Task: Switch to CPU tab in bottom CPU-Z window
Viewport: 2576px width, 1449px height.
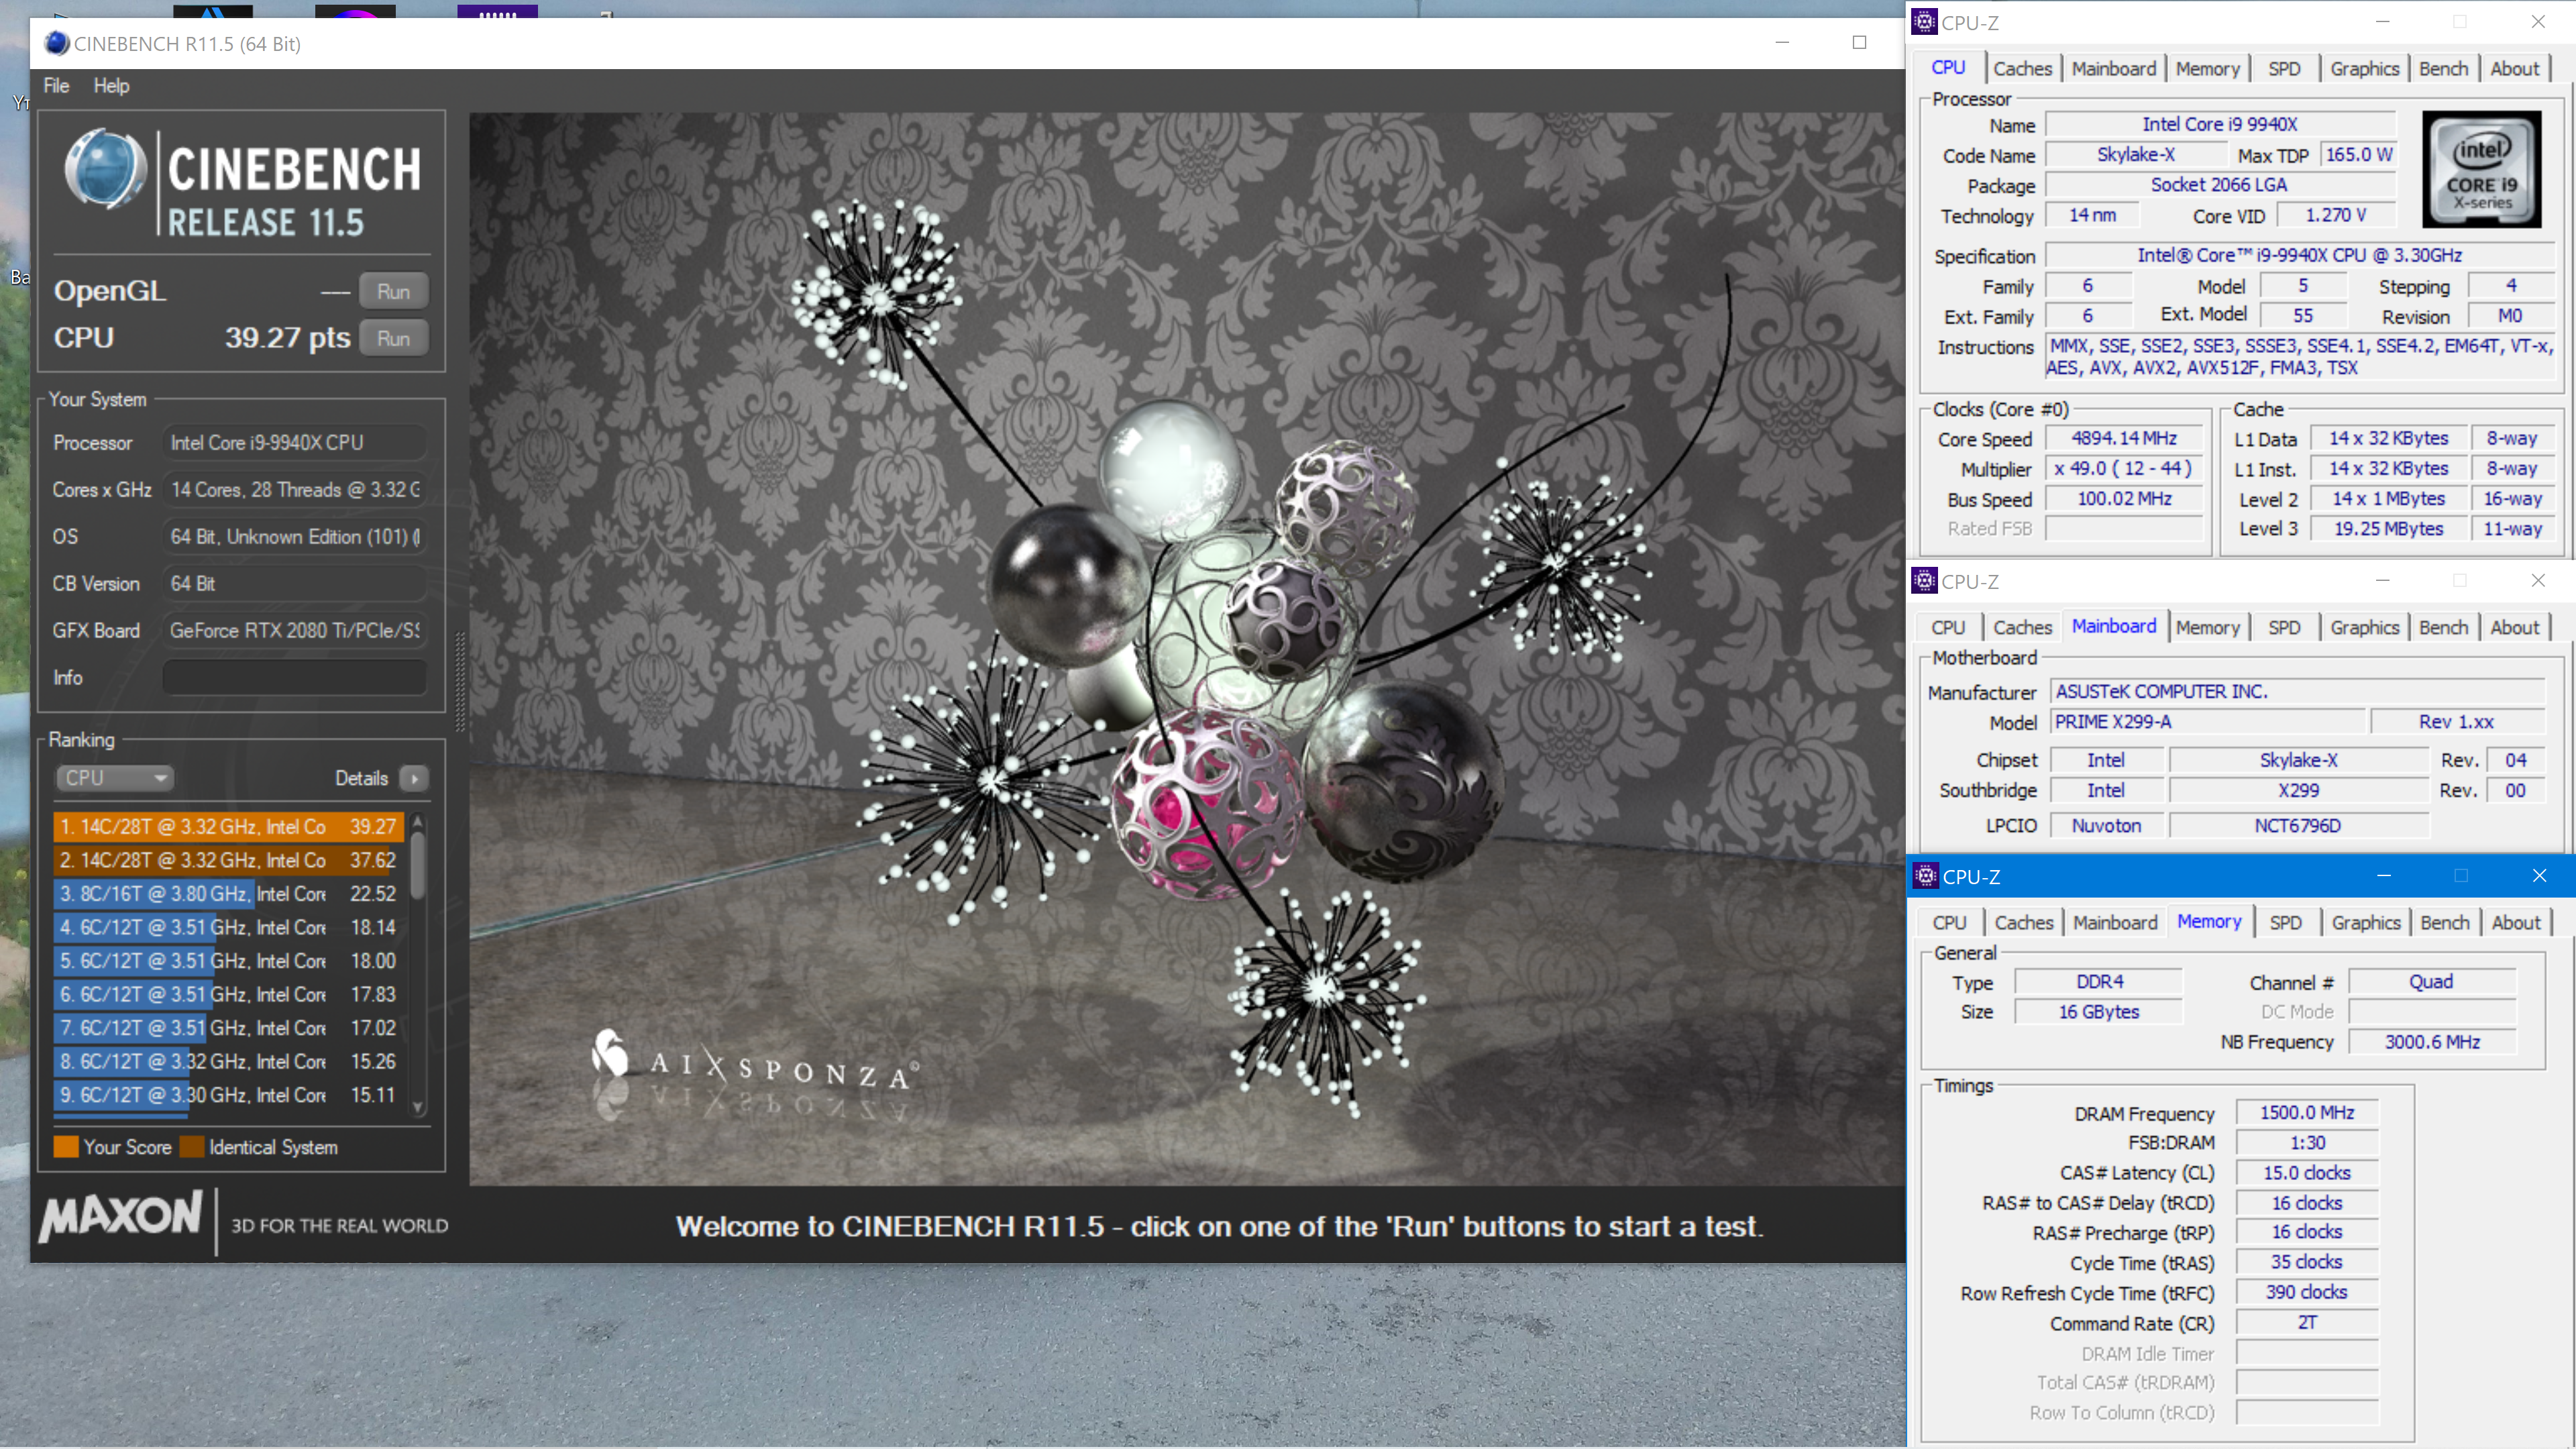Action: click(x=1949, y=922)
